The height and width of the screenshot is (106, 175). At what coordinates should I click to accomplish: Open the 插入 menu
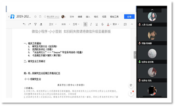pyautogui.click(x=88, y=17)
